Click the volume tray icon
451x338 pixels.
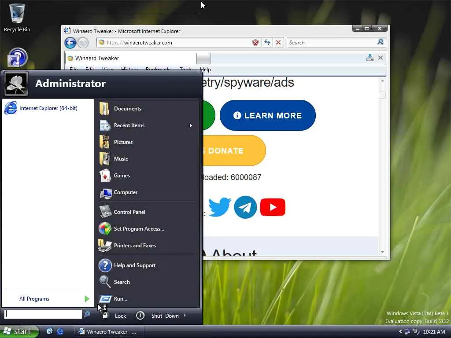(x=416, y=332)
